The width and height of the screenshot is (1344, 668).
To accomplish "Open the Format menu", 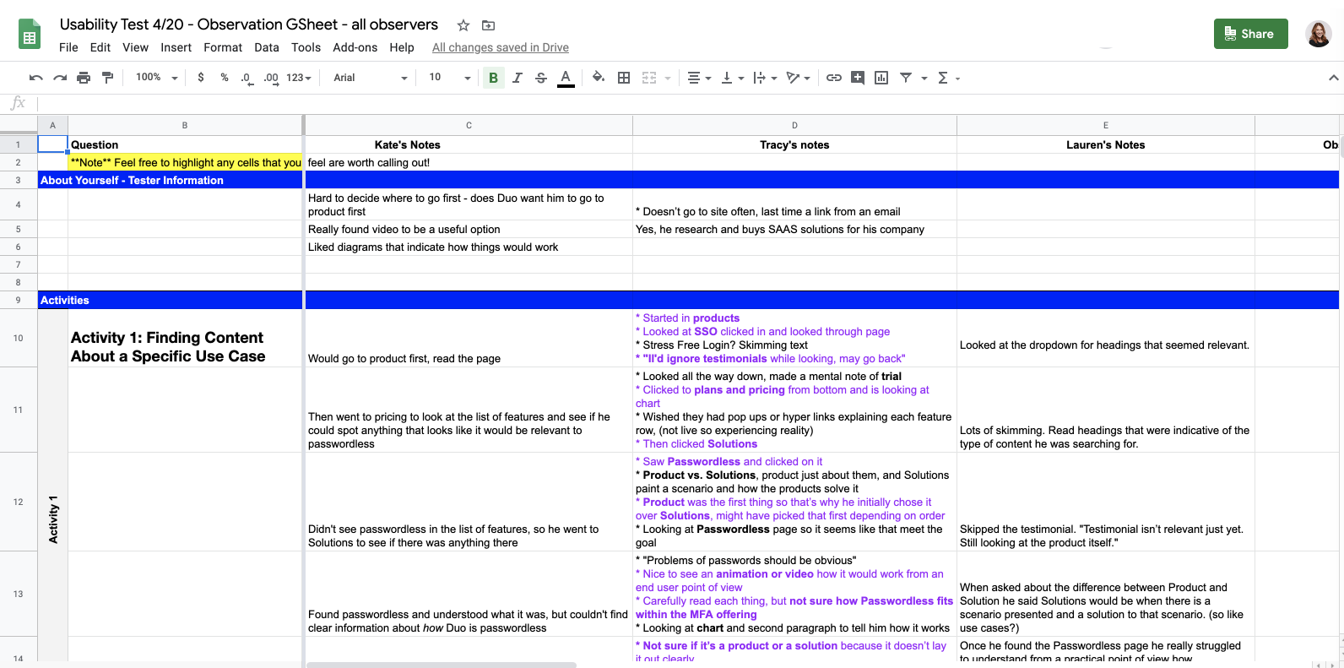I will [223, 47].
